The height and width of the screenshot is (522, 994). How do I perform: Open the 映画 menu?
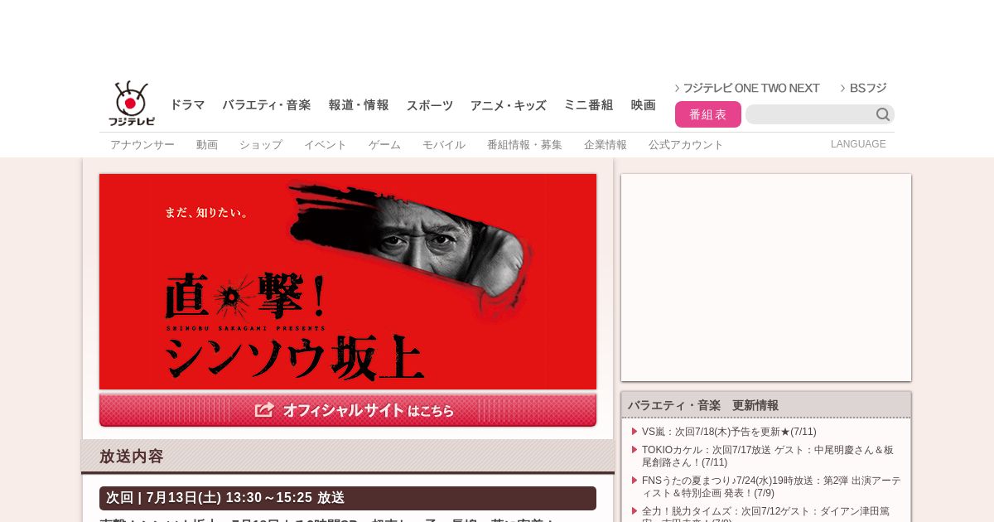[x=644, y=105]
